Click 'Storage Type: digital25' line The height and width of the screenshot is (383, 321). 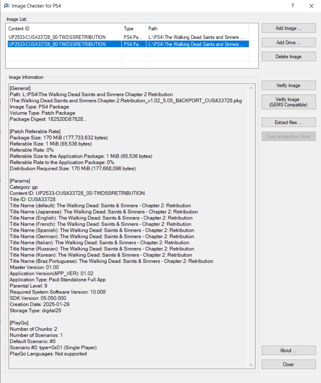(x=36, y=311)
